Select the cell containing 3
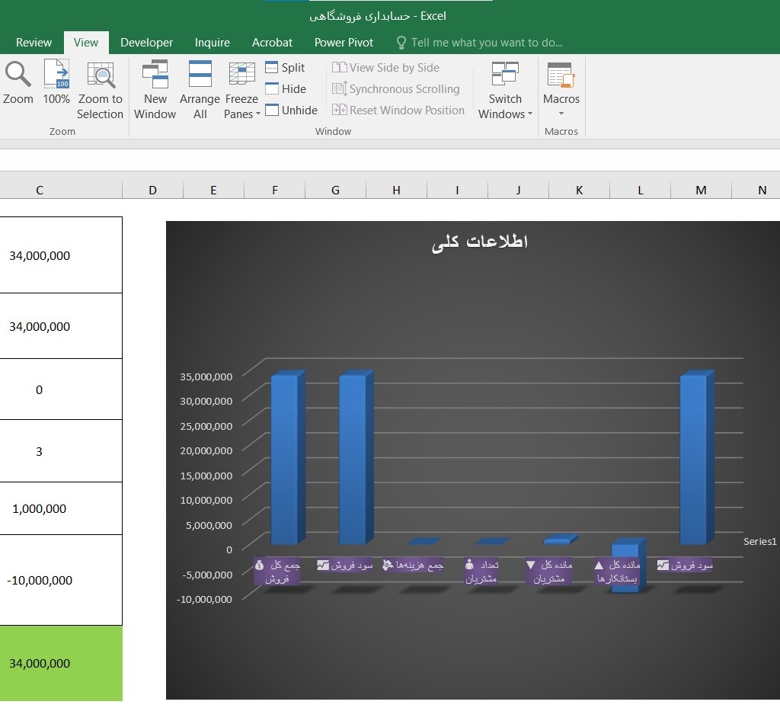 point(61,451)
